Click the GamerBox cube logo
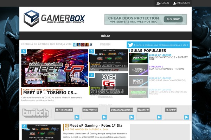 [x=31, y=19]
